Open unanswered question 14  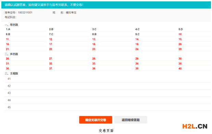(137, 39)
